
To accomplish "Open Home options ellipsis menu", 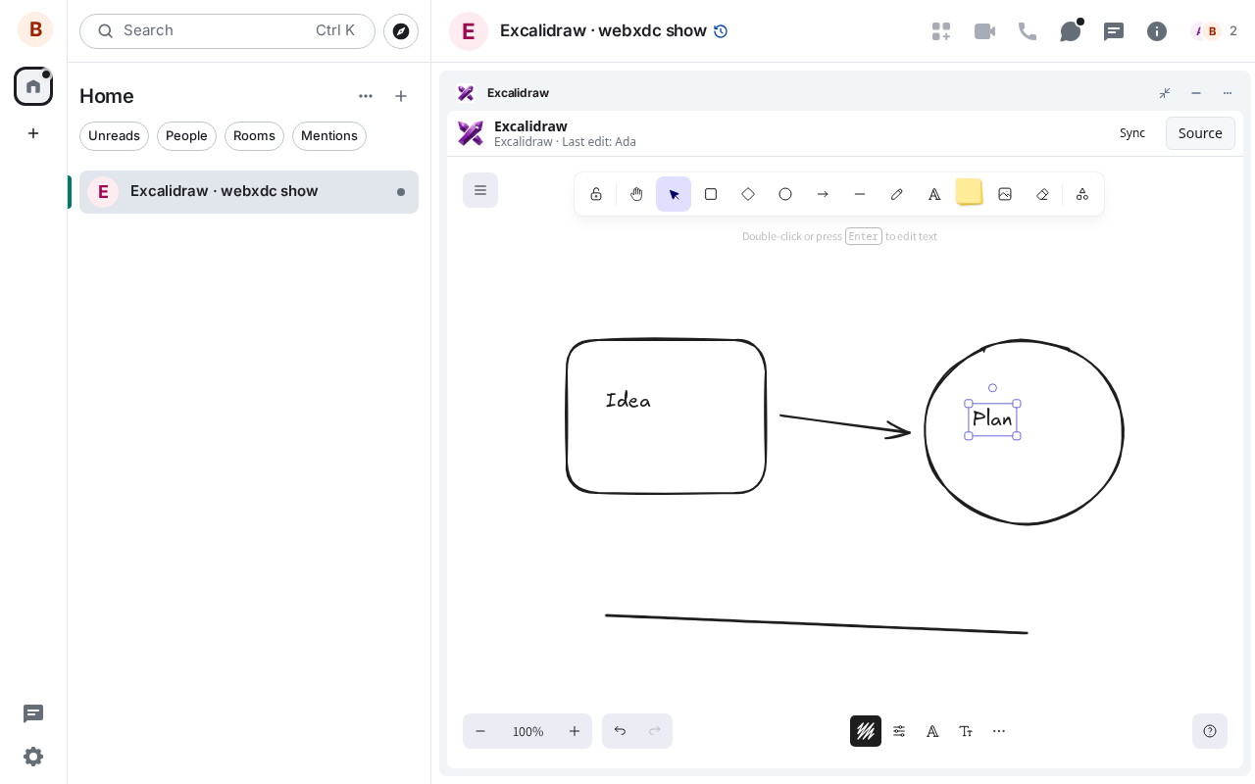I will pyautogui.click(x=366, y=96).
